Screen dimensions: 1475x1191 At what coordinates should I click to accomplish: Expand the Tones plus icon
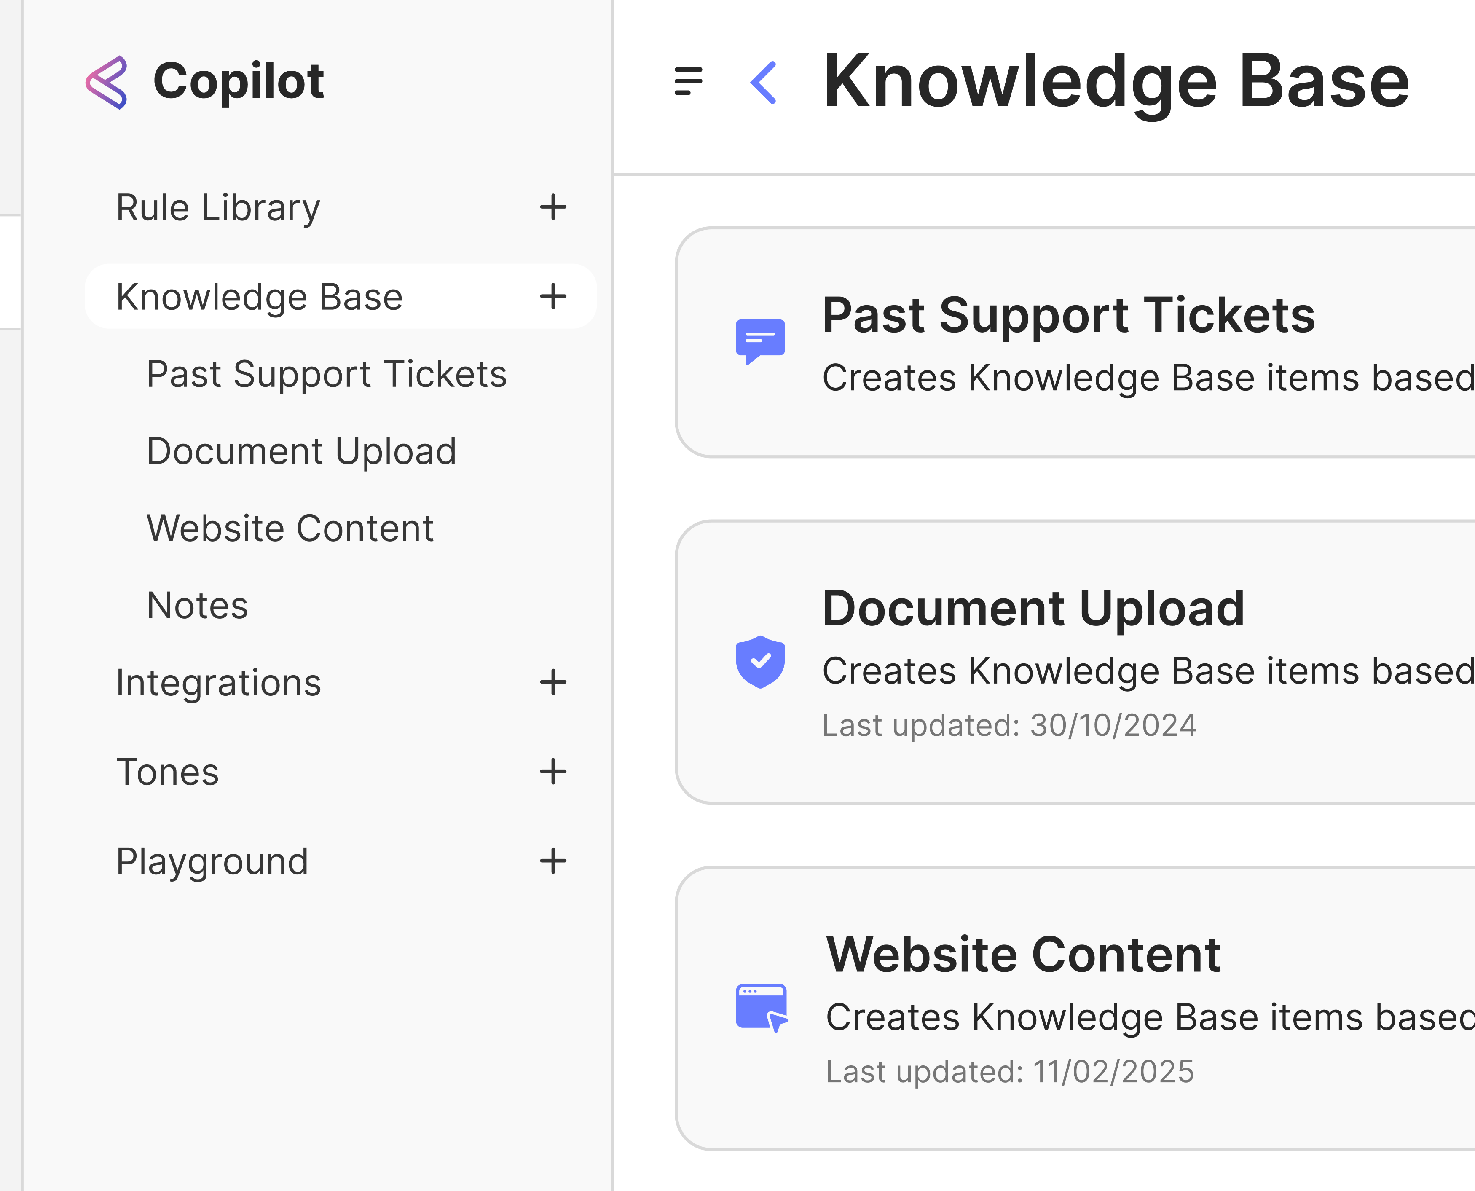click(x=553, y=772)
